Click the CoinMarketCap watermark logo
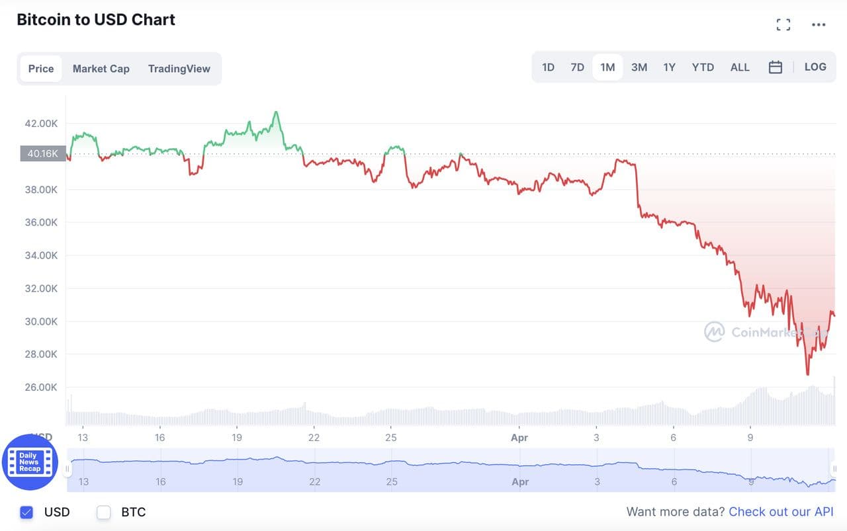 (714, 331)
